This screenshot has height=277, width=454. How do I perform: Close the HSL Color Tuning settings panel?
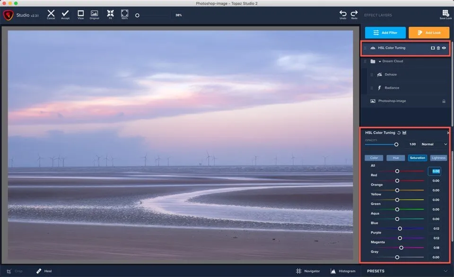coord(448,133)
